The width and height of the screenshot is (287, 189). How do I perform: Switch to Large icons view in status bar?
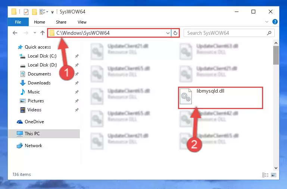coord(274,175)
